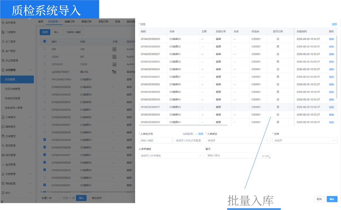Uncheck the checkbox for row QYA8250500025
341x210 pixels.
(45, 162)
